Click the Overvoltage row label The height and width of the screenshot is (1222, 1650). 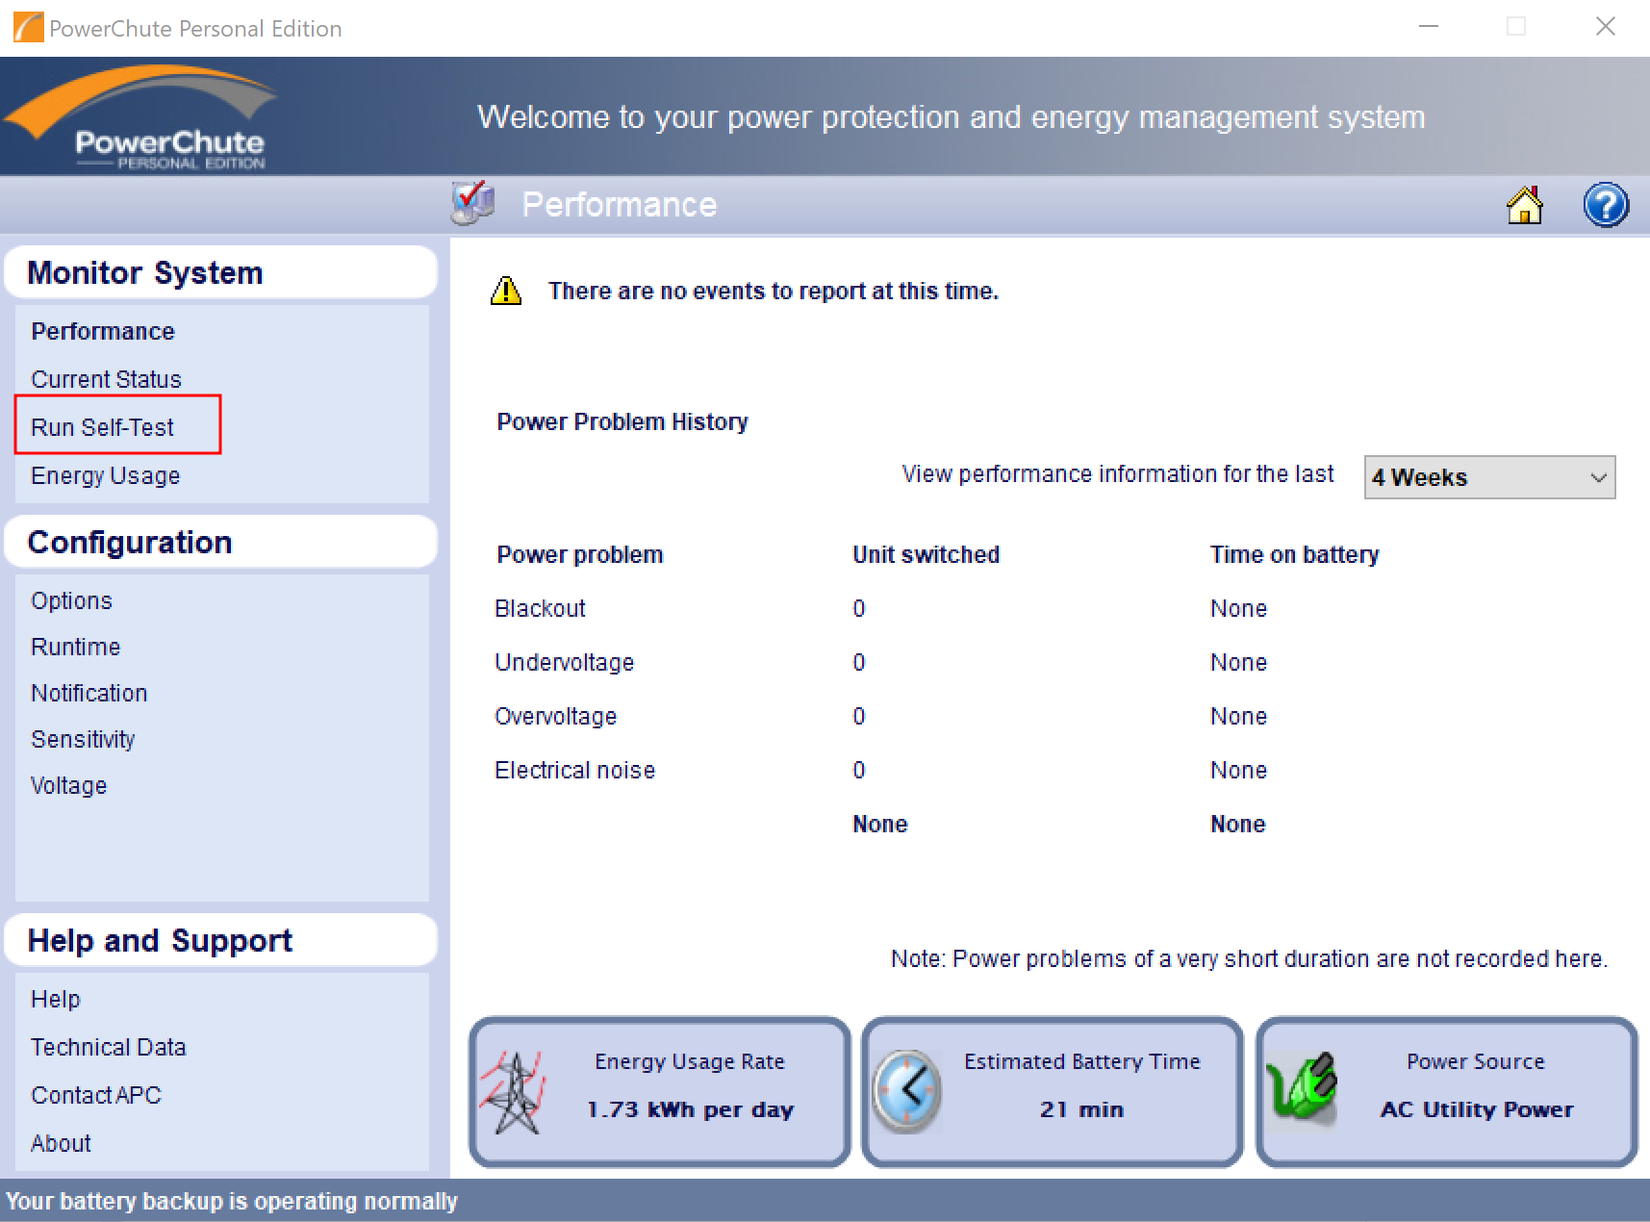[555, 716]
